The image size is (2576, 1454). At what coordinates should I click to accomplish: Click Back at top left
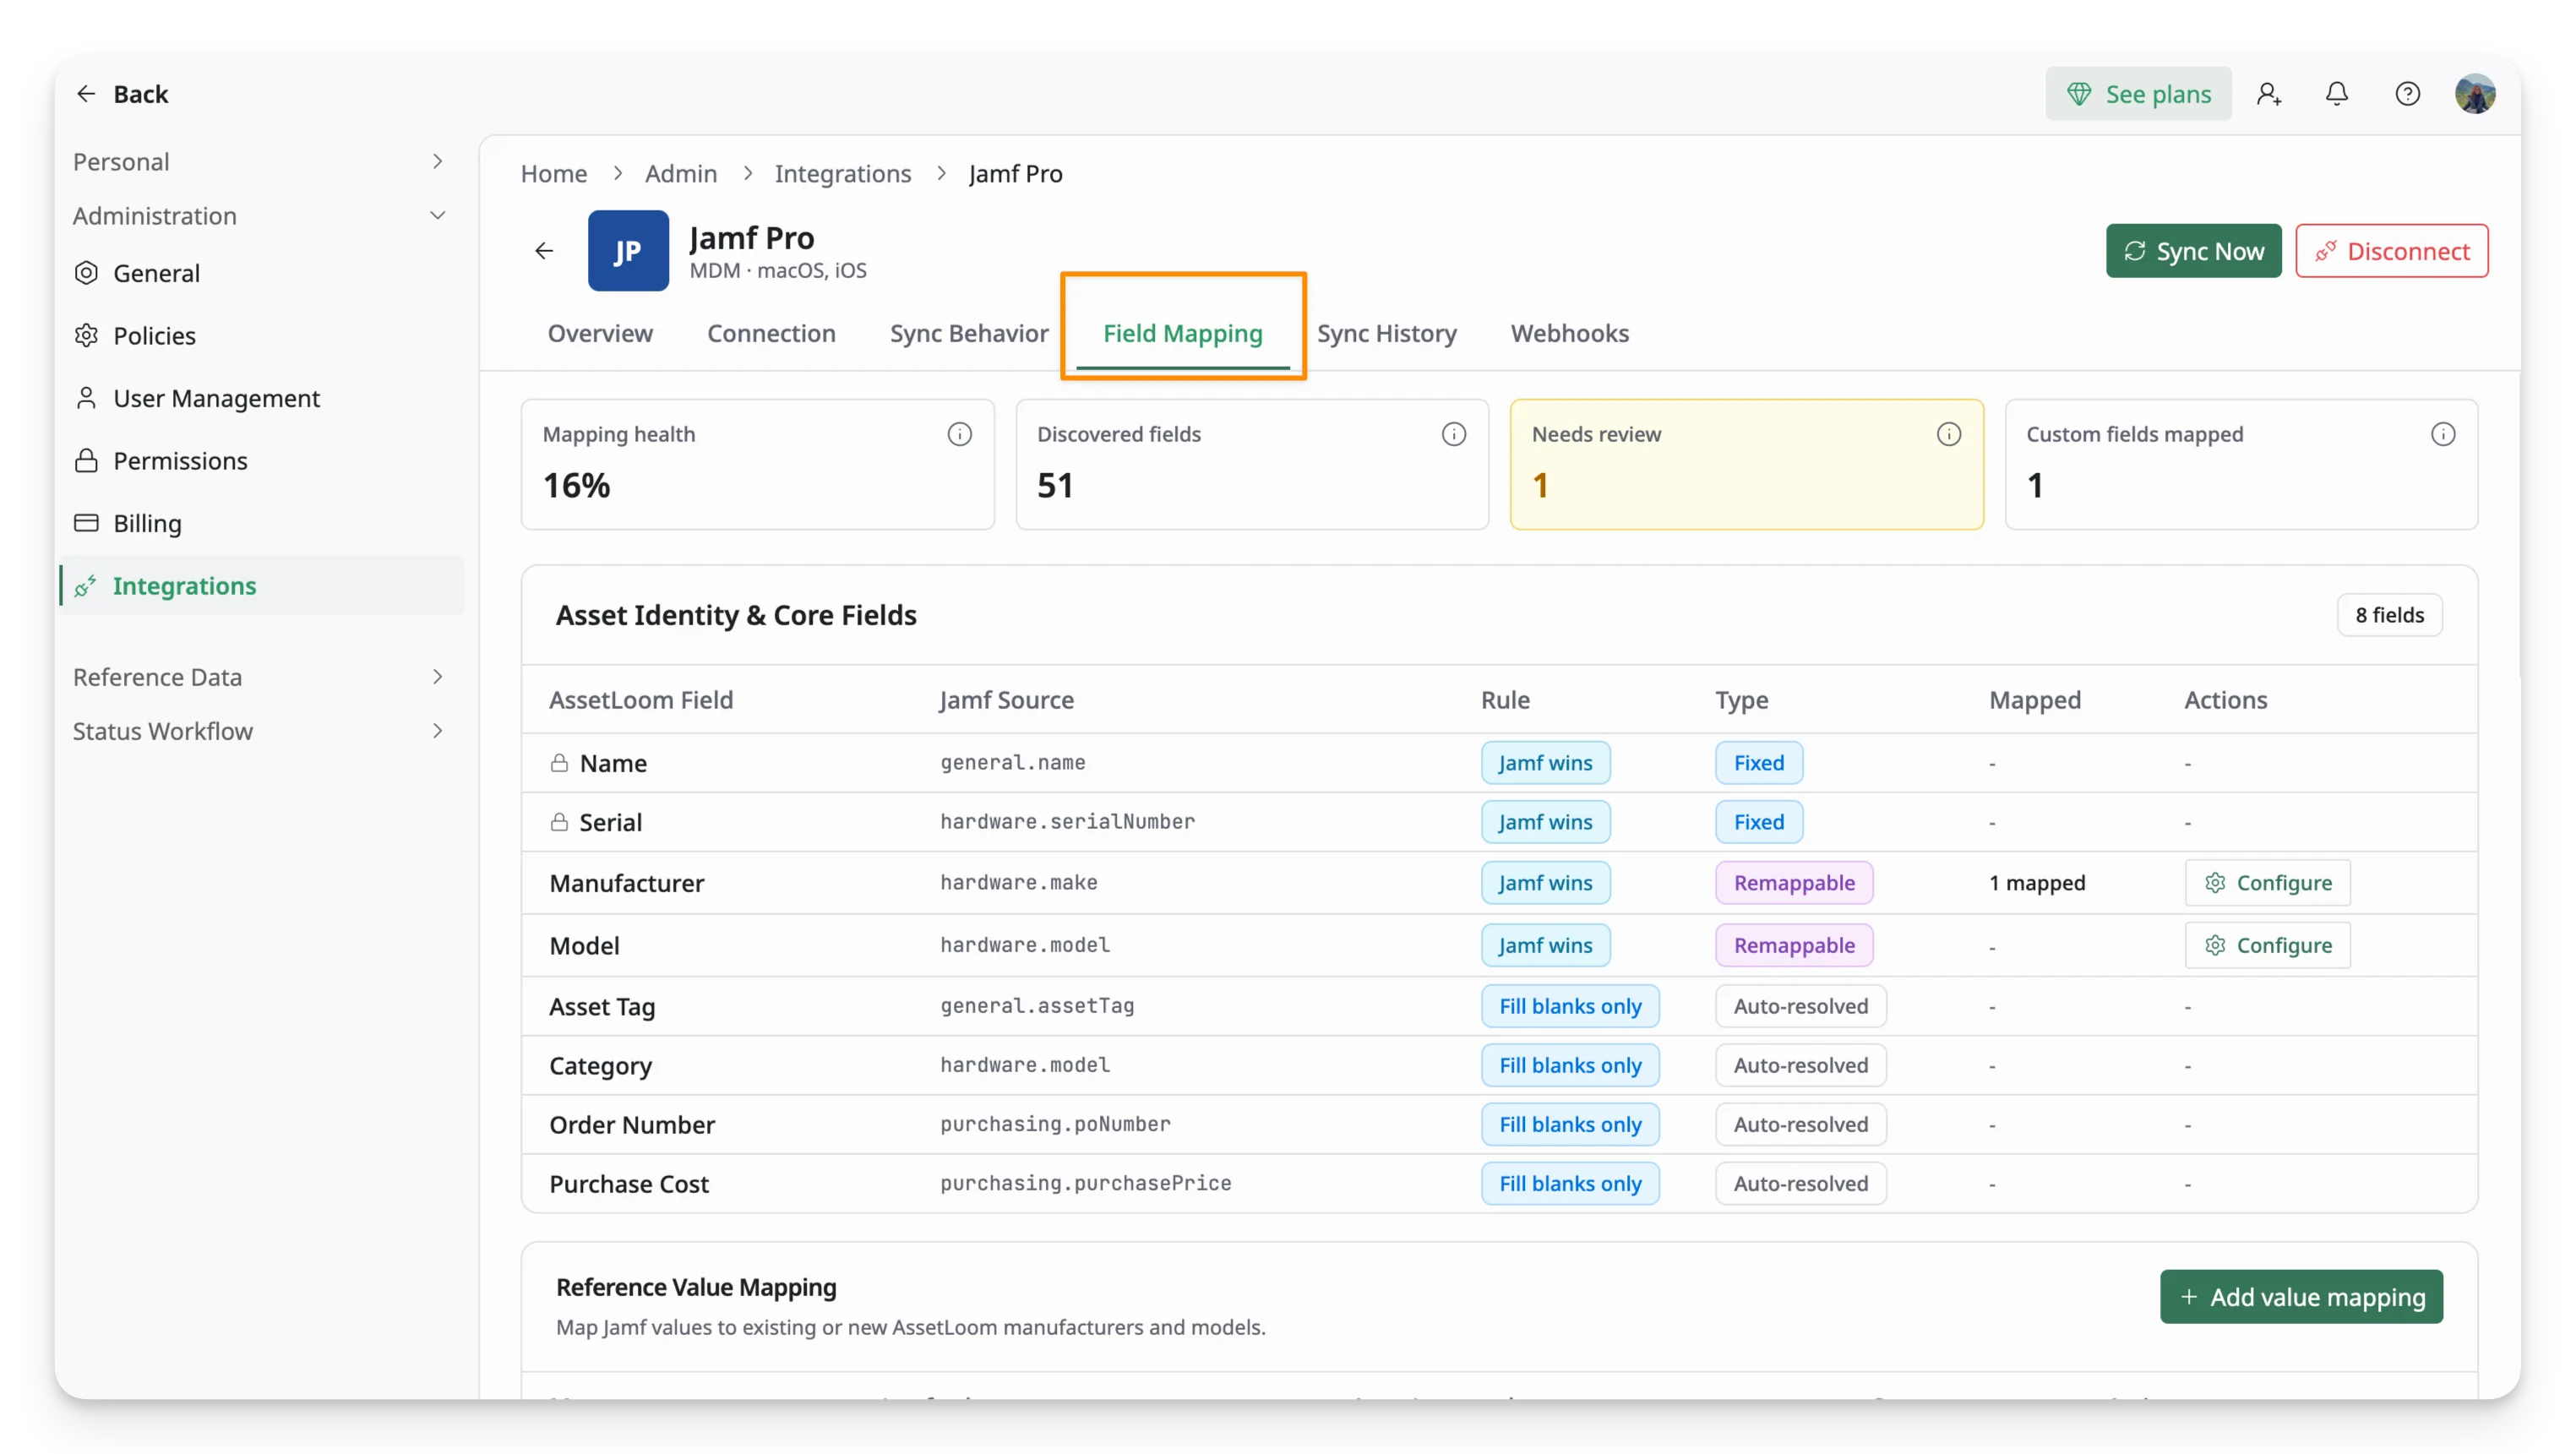122,94
